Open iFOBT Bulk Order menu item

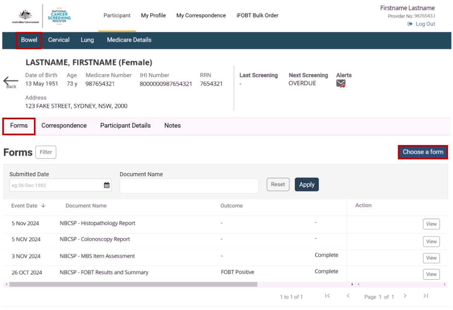[x=257, y=16]
